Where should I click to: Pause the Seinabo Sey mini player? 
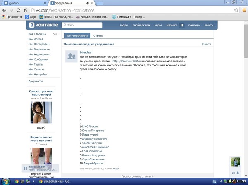pos(25,168)
